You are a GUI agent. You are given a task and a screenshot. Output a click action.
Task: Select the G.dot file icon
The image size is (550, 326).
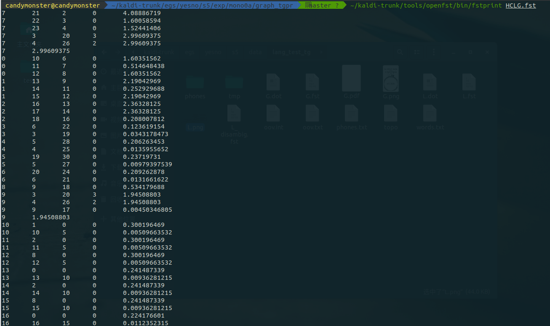[273, 82]
